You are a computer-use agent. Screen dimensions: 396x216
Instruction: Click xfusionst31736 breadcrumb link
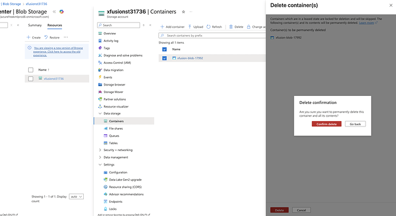pyautogui.click(x=36, y=4)
